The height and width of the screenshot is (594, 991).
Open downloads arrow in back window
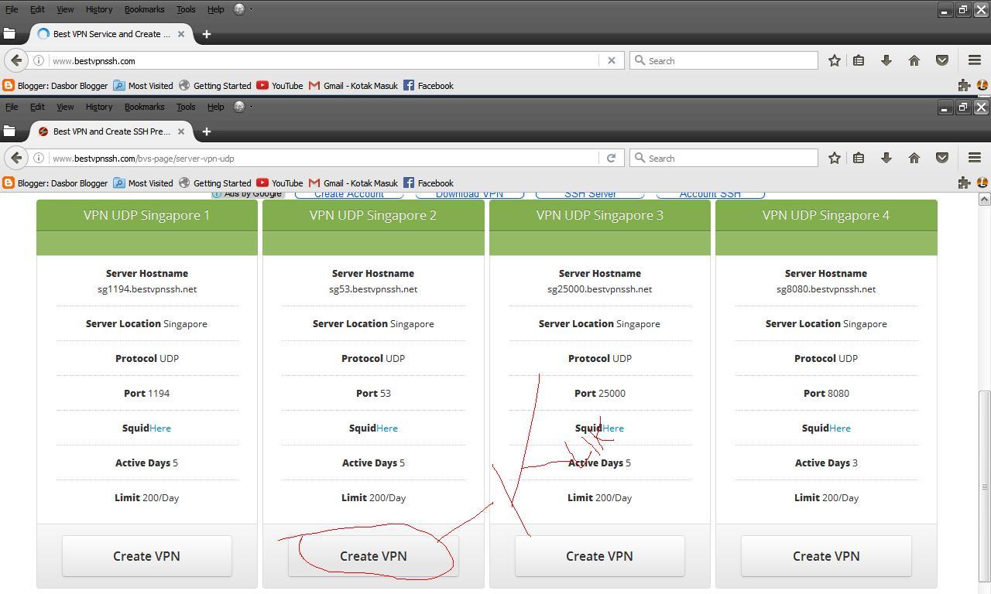(886, 60)
